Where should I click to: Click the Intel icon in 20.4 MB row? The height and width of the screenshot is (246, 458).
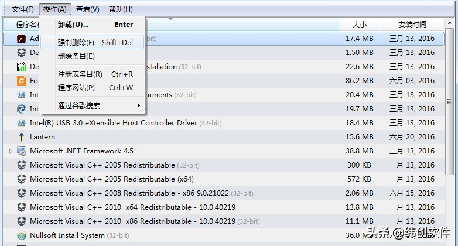pyautogui.click(x=21, y=95)
